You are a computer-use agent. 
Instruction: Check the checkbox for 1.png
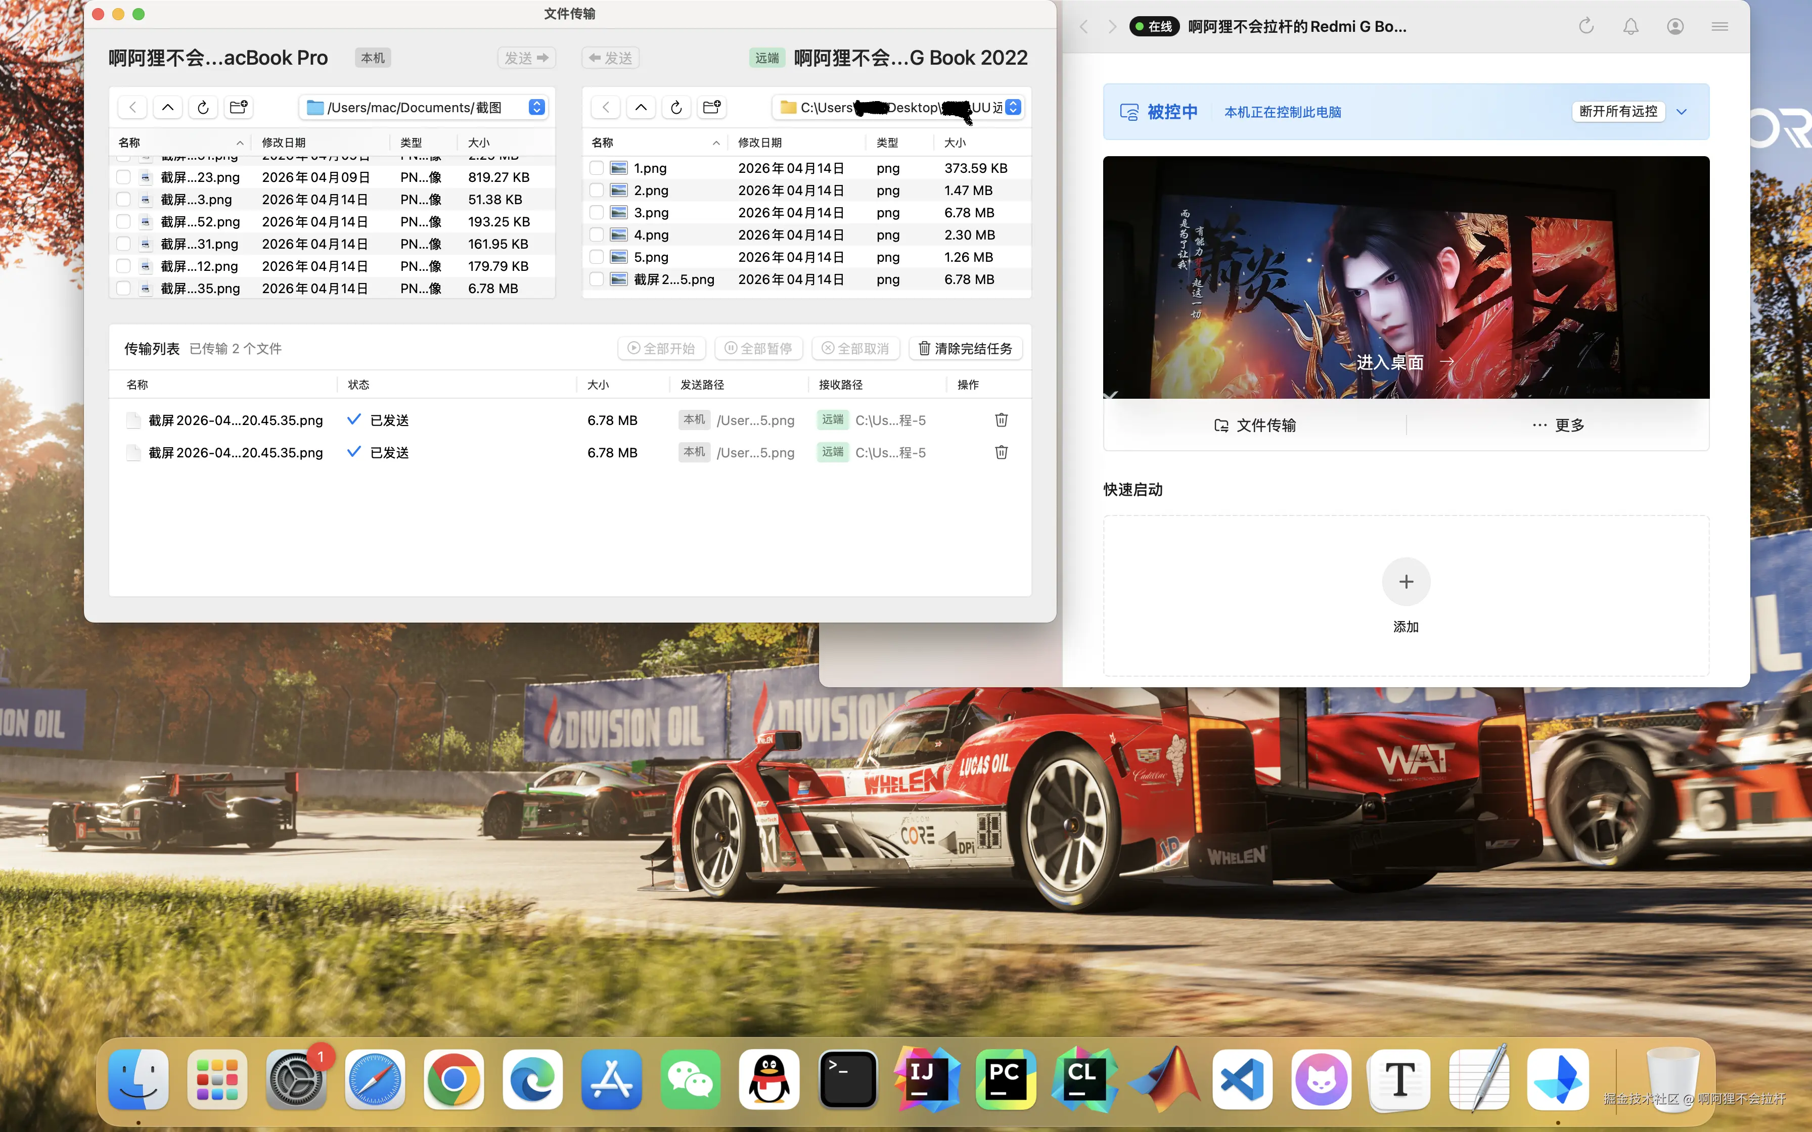click(x=597, y=168)
